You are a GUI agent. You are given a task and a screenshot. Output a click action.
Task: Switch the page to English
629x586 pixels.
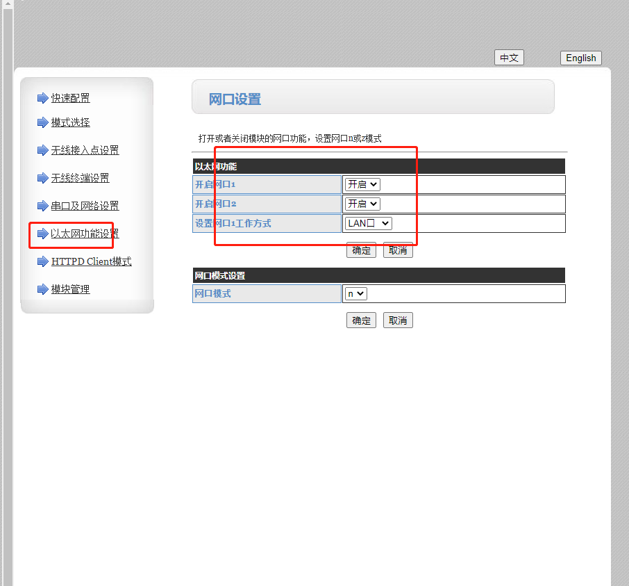[x=580, y=58]
